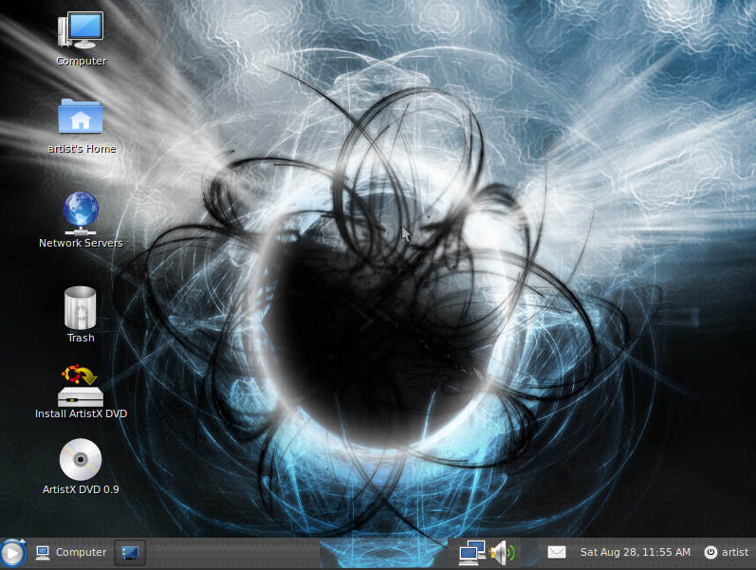Select the Computer desktop icon
This screenshot has height=570, width=756.
(81, 30)
